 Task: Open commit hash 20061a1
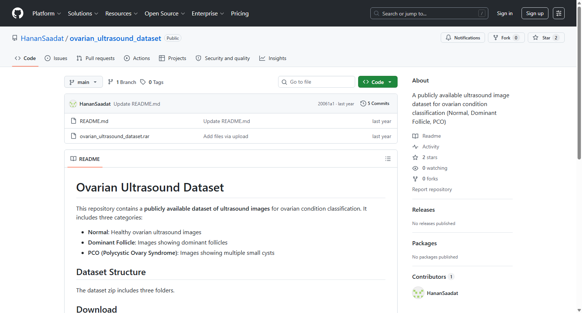coord(326,104)
